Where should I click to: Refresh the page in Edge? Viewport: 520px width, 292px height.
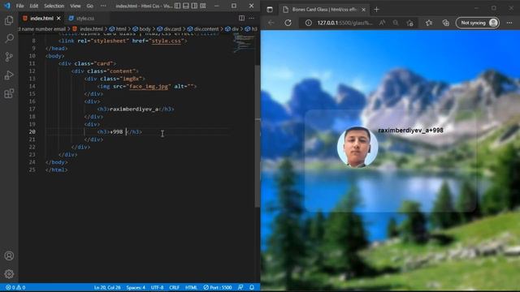288,23
